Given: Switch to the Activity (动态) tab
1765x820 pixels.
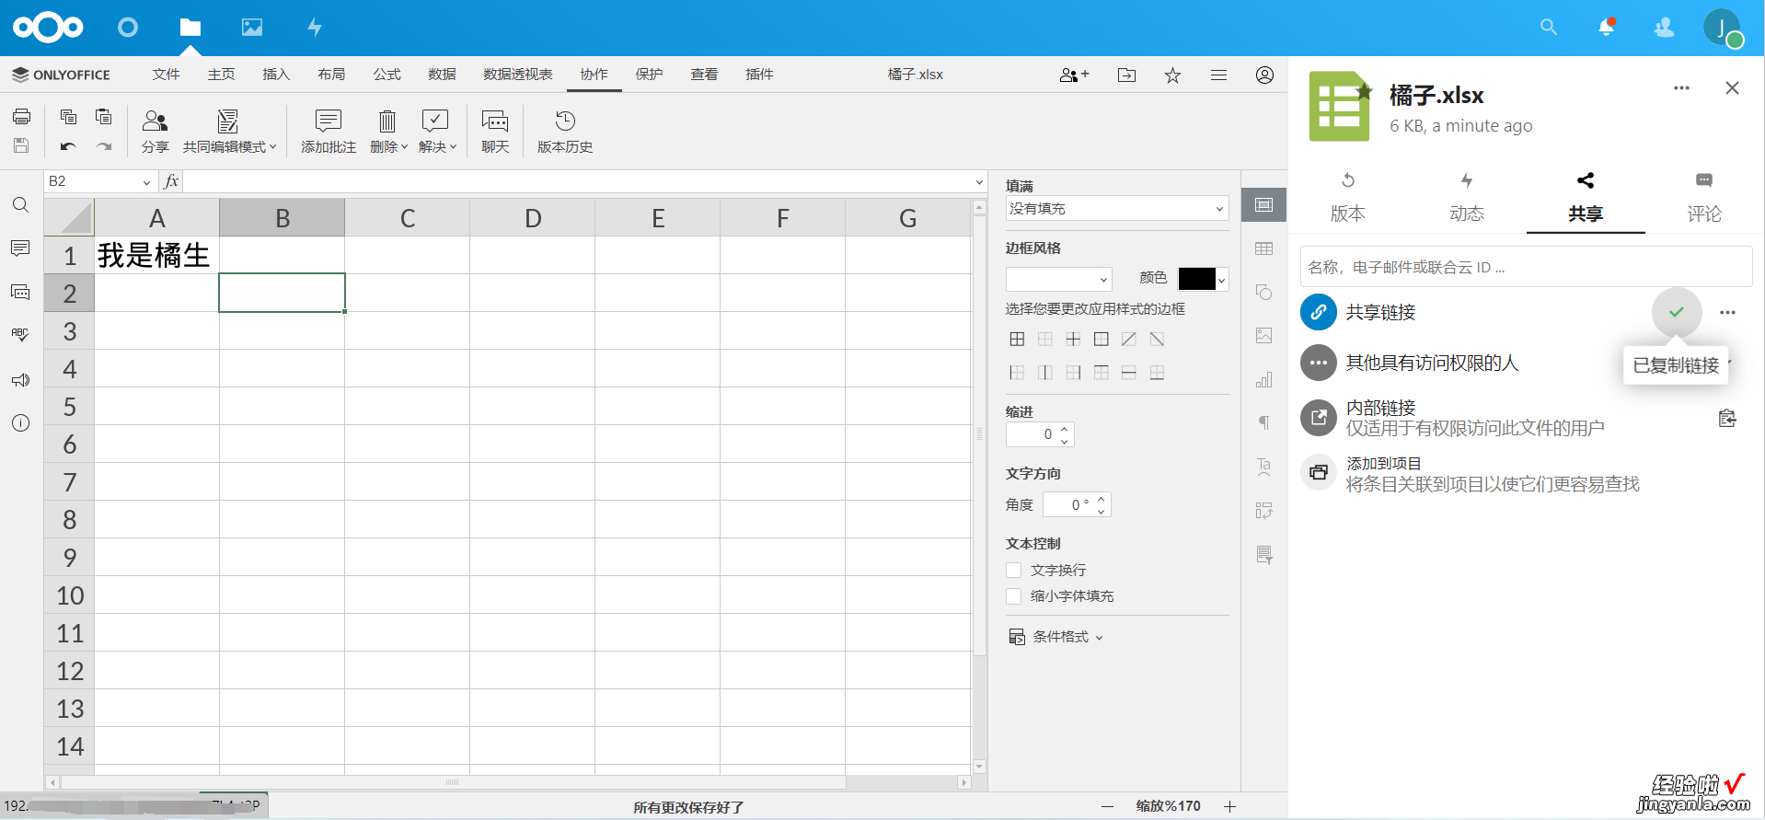Looking at the screenshot, I should [x=1467, y=198].
